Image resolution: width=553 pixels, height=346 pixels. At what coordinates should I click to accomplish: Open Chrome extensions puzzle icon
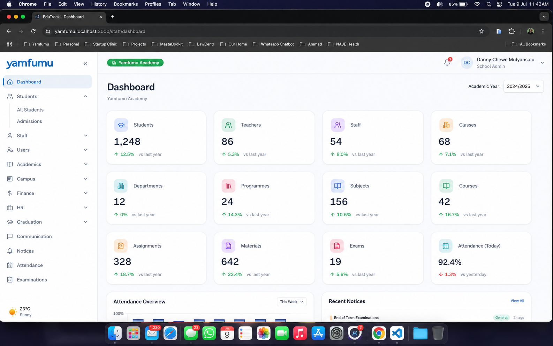click(x=512, y=31)
